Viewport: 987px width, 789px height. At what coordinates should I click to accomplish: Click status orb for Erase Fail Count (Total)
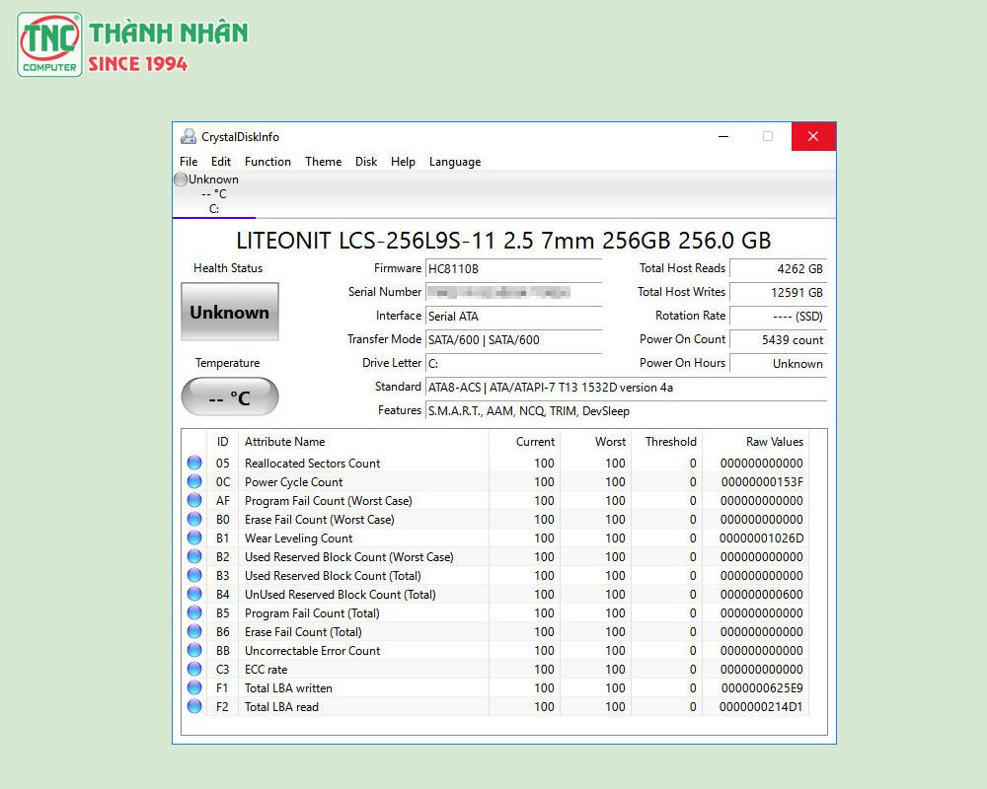point(194,631)
